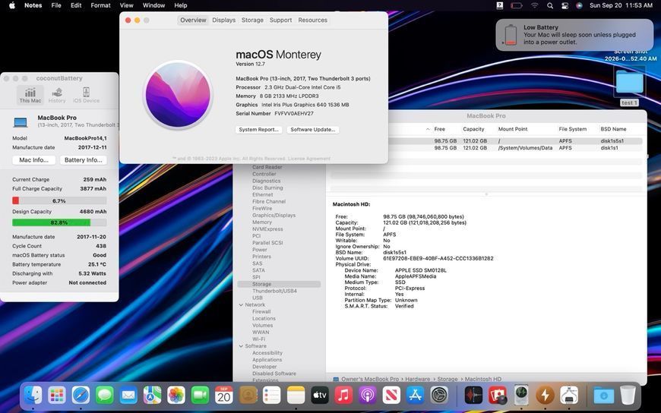Open the Mail app icon
The image size is (661, 413).
pos(128,396)
